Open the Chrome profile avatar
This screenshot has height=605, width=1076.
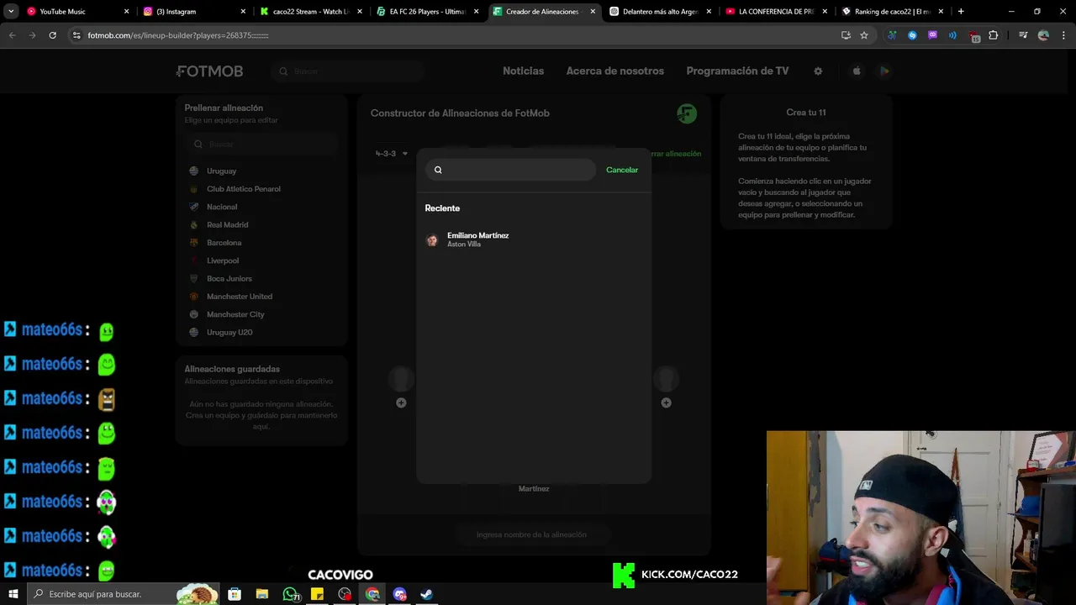coord(1043,35)
